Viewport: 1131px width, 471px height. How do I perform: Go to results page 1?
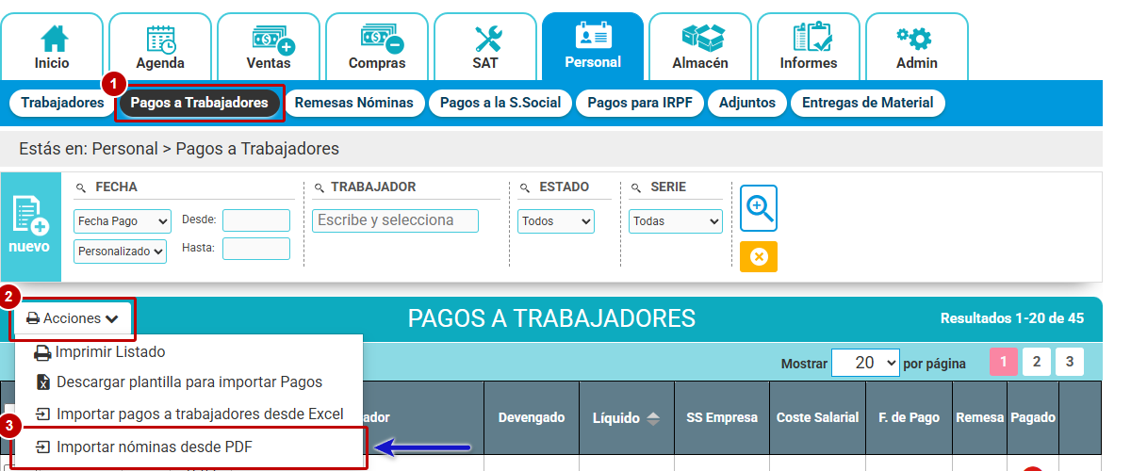[x=1004, y=362]
